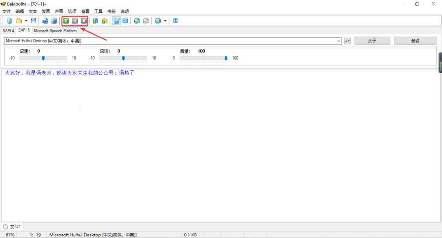Click the Balabolka app icon in the title bar
This screenshot has width=442, height=238.
3,4
